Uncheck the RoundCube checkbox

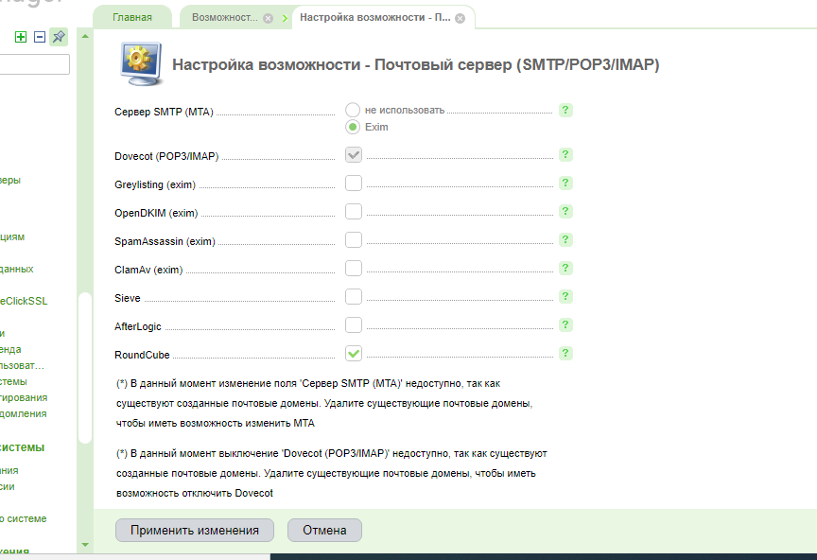click(354, 354)
